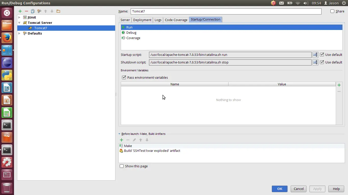The image size is (348, 195).
Task: Click the Startup script path field
Action: 230,55
